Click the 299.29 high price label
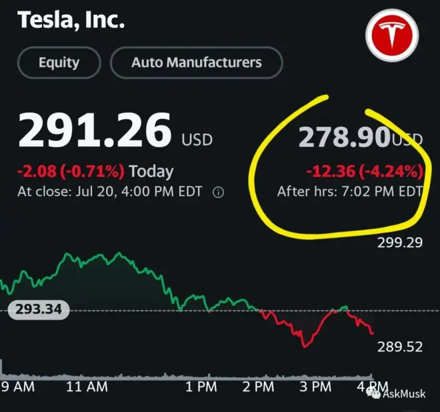 click(x=400, y=242)
